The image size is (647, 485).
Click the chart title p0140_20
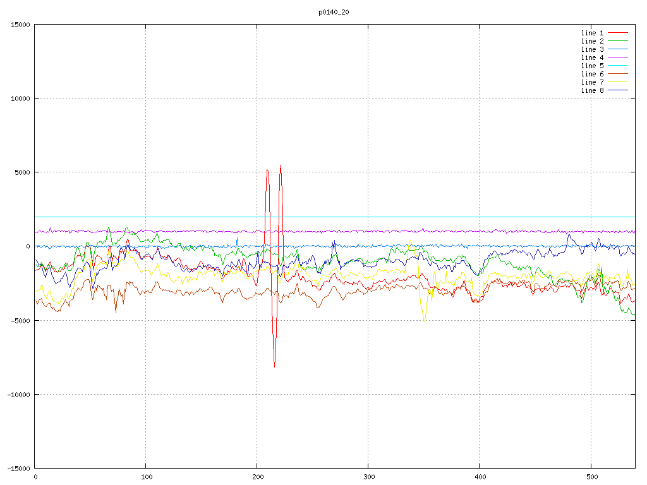334,12
